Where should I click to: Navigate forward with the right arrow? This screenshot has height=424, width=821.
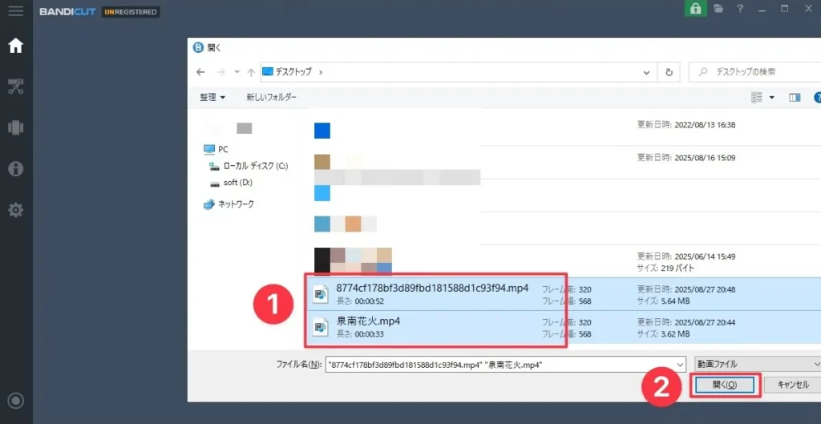pos(220,72)
